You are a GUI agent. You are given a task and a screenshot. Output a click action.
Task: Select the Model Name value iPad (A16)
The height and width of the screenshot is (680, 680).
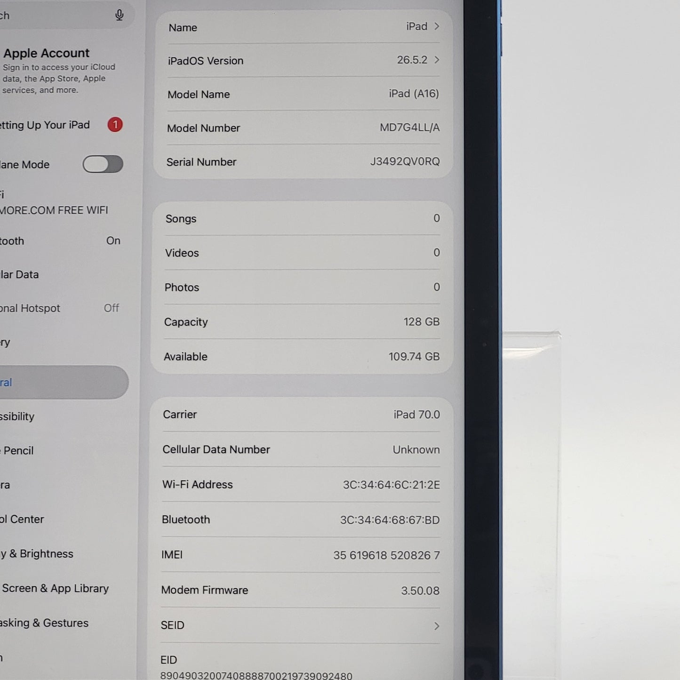(x=414, y=94)
